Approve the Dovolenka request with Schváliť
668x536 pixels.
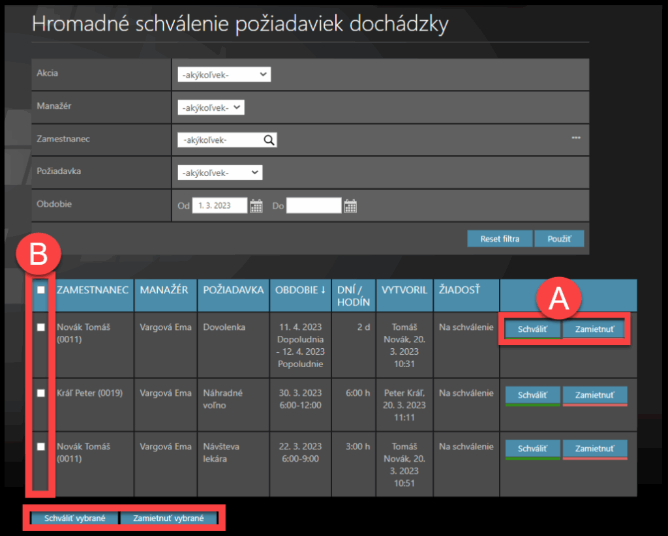(533, 329)
